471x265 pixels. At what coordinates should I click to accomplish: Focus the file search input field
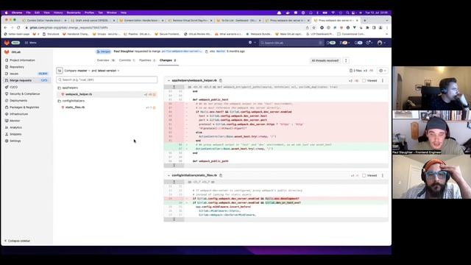pyautogui.click(x=107, y=79)
